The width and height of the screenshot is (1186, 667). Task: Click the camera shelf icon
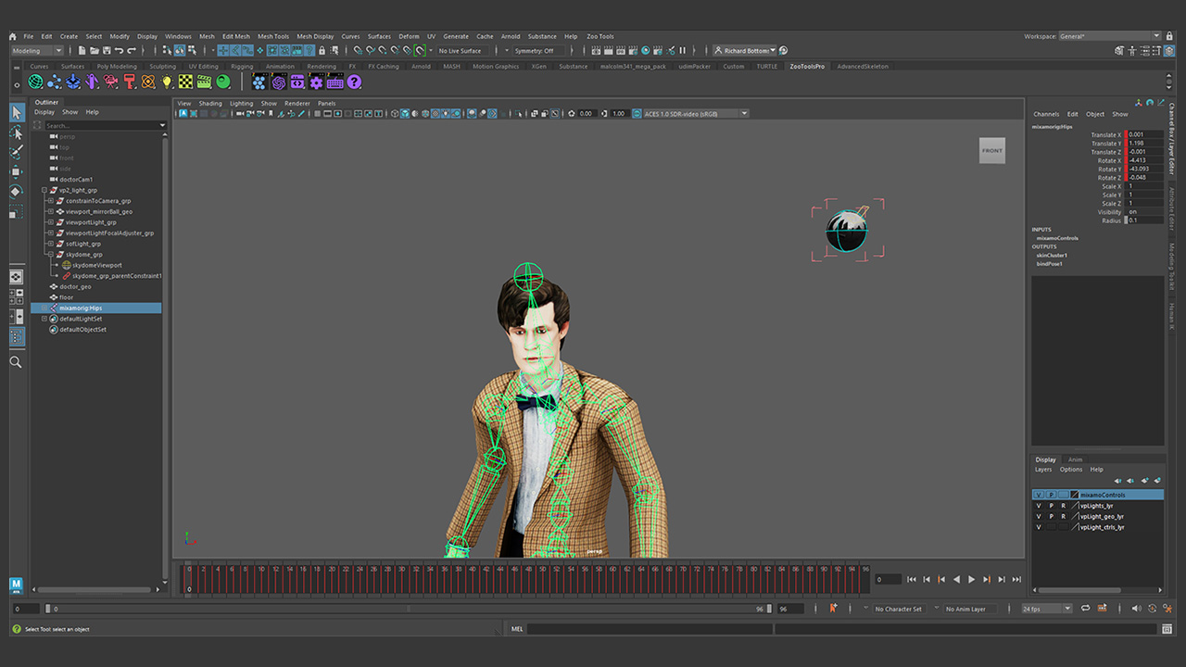(110, 82)
